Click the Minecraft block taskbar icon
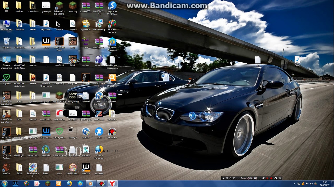The image size is (334, 187). pos(48,184)
